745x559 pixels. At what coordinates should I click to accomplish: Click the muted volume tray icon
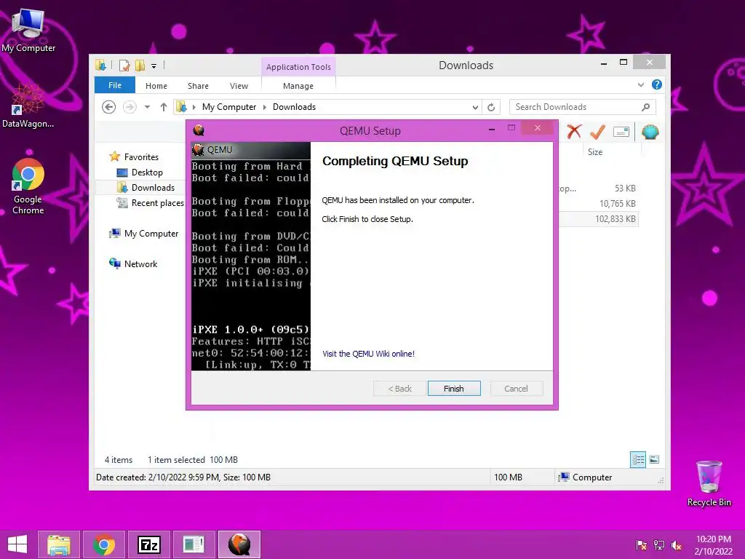pyautogui.click(x=677, y=545)
